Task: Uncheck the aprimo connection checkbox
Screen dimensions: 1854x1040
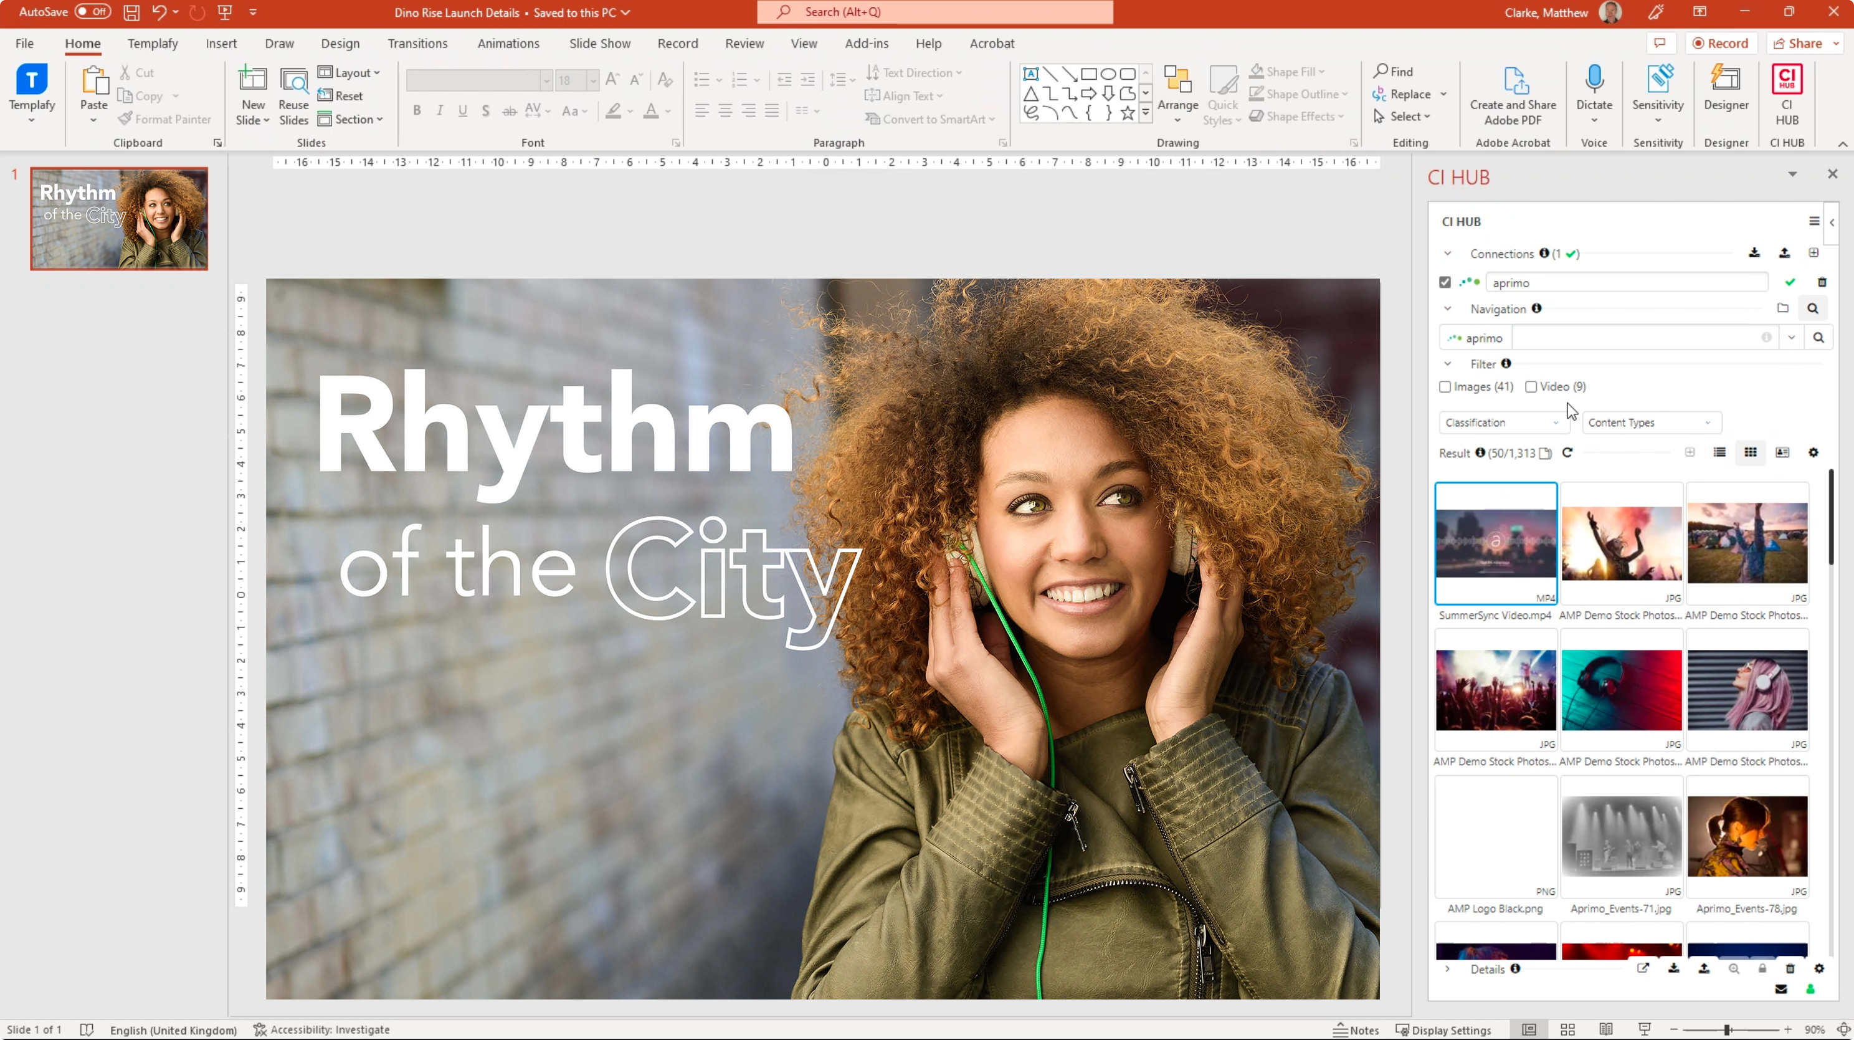Action: click(x=1445, y=282)
